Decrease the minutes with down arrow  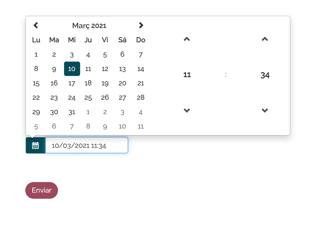click(265, 110)
